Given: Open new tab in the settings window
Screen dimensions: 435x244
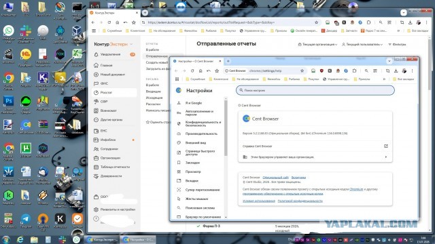Looking at the screenshot, I should tap(228, 61).
